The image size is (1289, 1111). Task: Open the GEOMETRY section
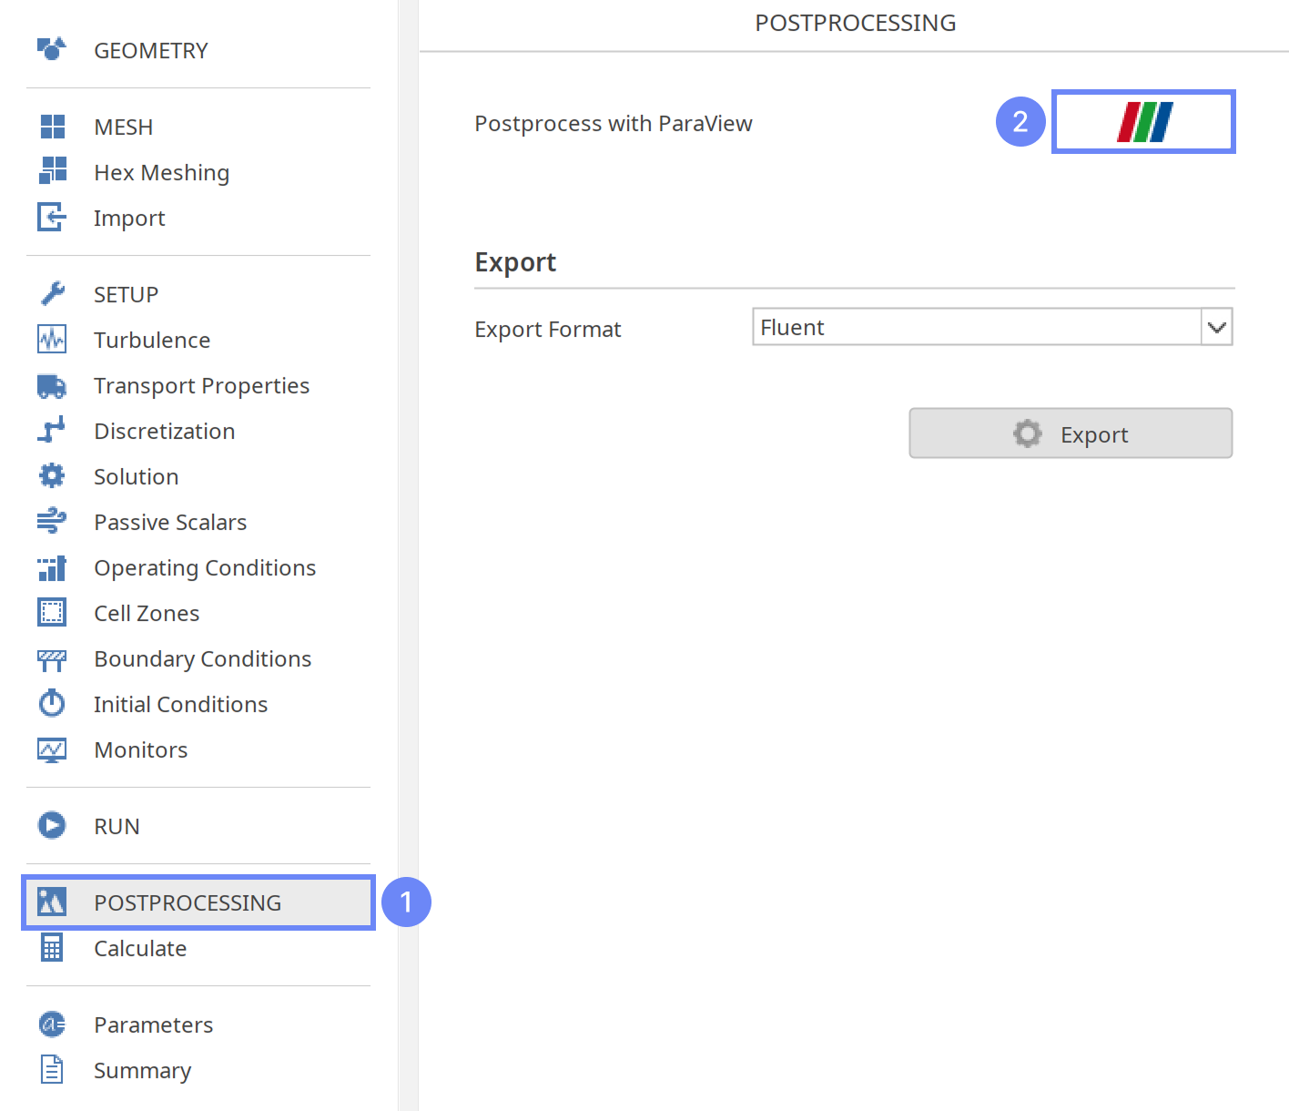coord(151,51)
